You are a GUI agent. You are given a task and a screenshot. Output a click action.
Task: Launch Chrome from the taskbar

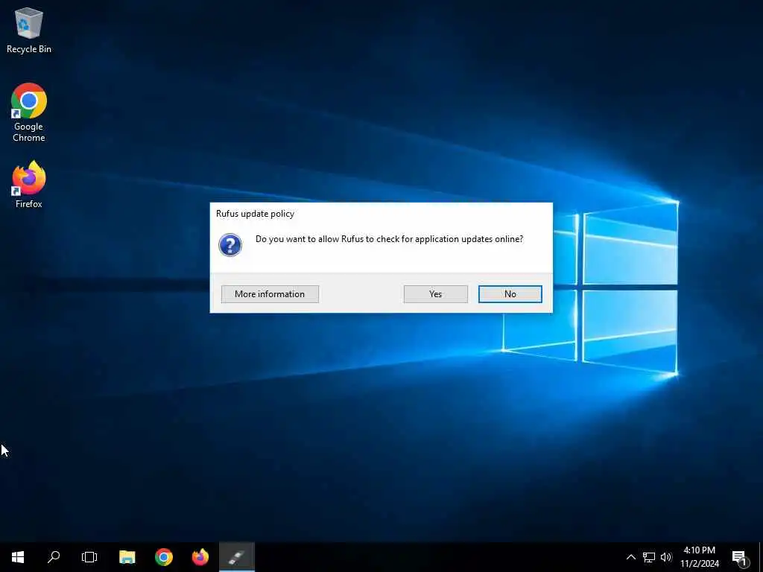(164, 557)
